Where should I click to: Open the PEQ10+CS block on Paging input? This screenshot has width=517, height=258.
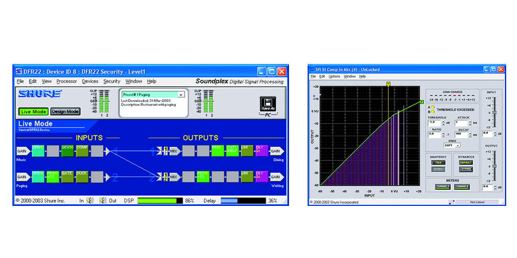pos(52,176)
